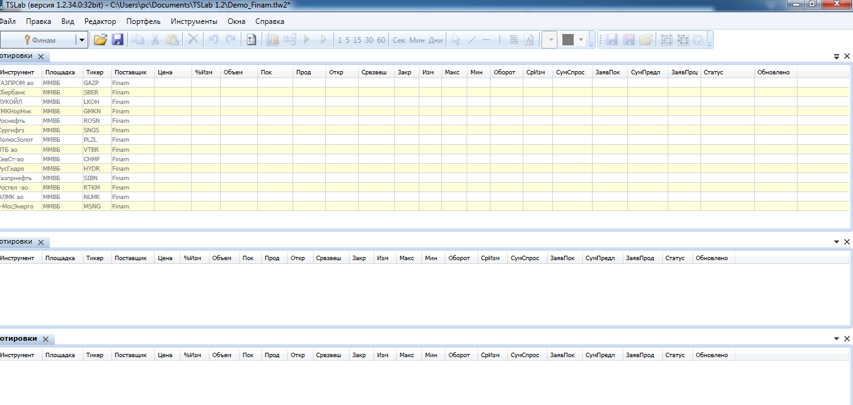Click the second green play arrow

[323, 40]
